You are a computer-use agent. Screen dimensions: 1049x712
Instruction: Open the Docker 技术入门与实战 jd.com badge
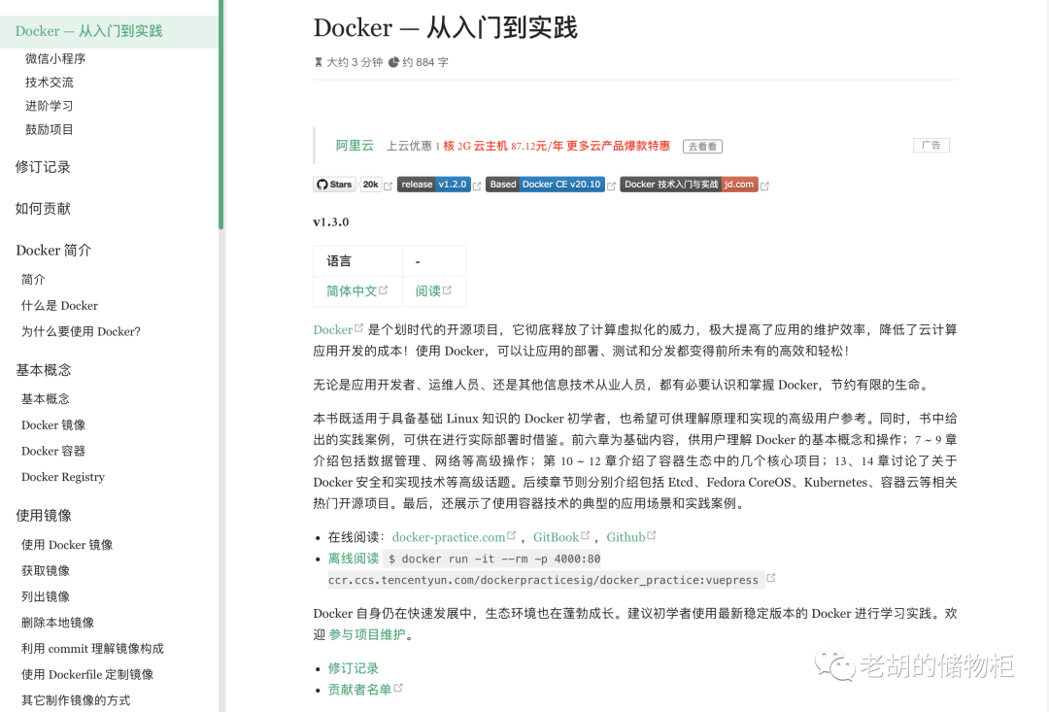[689, 185]
